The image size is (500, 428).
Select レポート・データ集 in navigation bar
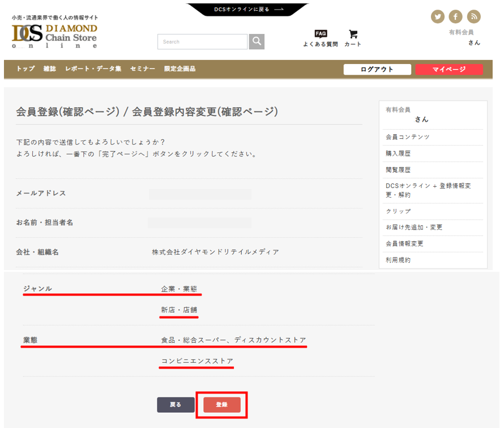coord(93,69)
